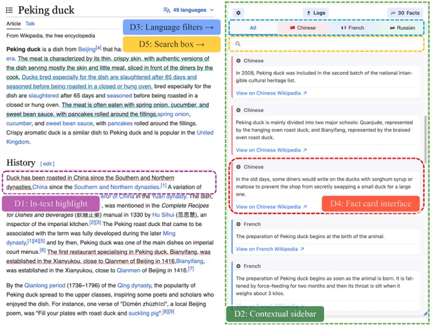The height and width of the screenshot is (327, 432).
Task: Open the Qianmen link
Action: 128,270
